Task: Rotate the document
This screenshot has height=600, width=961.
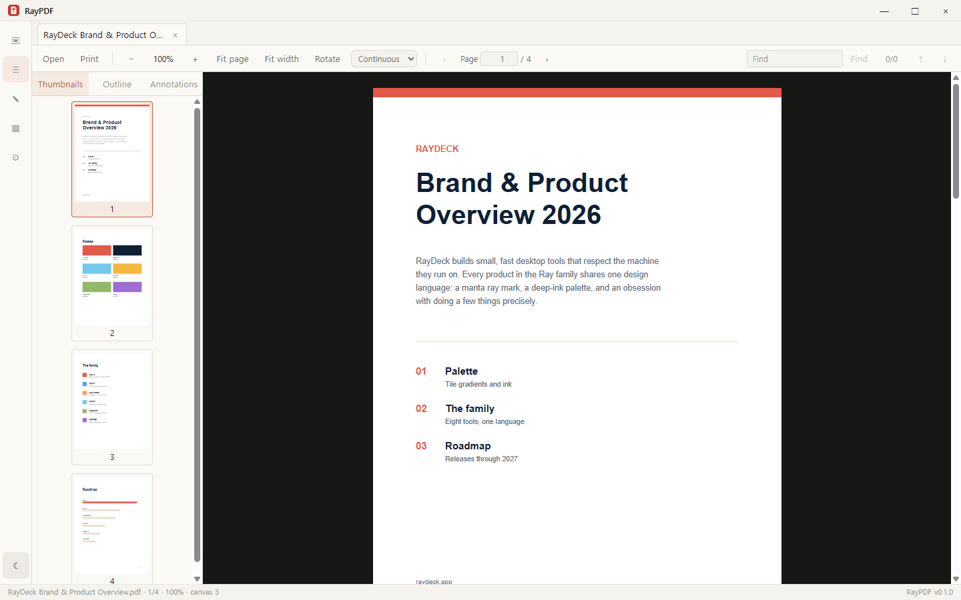Action: tap(328, 59)
